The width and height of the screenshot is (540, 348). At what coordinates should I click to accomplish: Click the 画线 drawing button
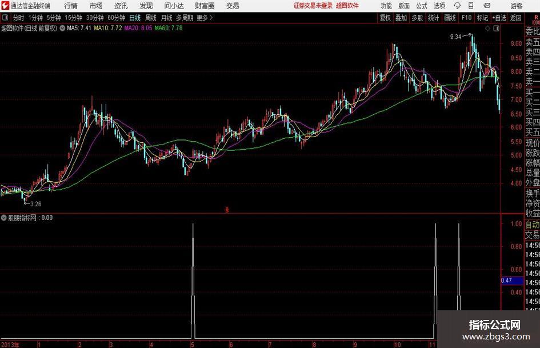pyautogui.click(x=450, y=18)
